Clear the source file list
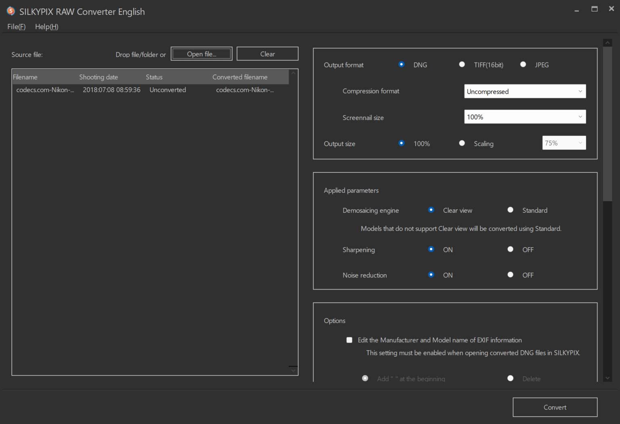Viewport: 620px width, 424px height. [x=268, y=54]
